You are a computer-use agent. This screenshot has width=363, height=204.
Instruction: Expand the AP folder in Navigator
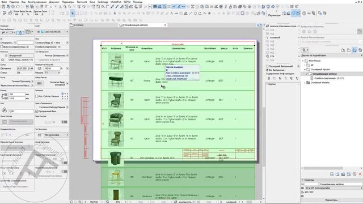point(305,65)
